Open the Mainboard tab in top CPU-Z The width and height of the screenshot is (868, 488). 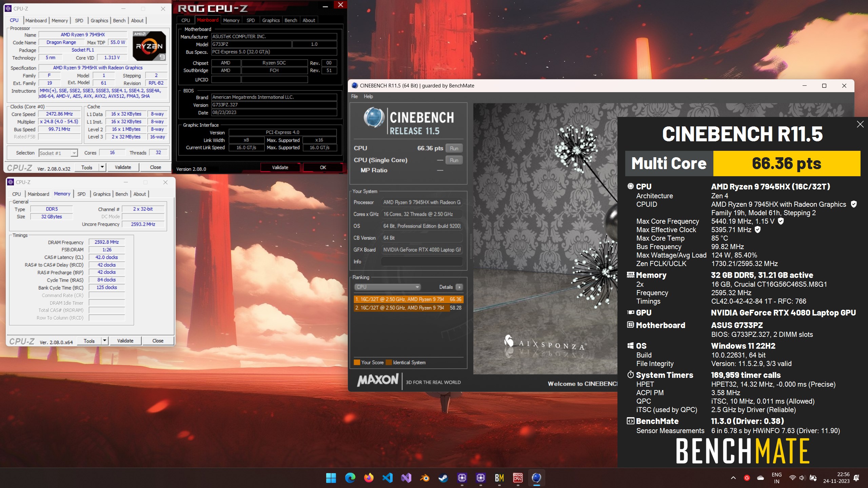coord(36,20)
